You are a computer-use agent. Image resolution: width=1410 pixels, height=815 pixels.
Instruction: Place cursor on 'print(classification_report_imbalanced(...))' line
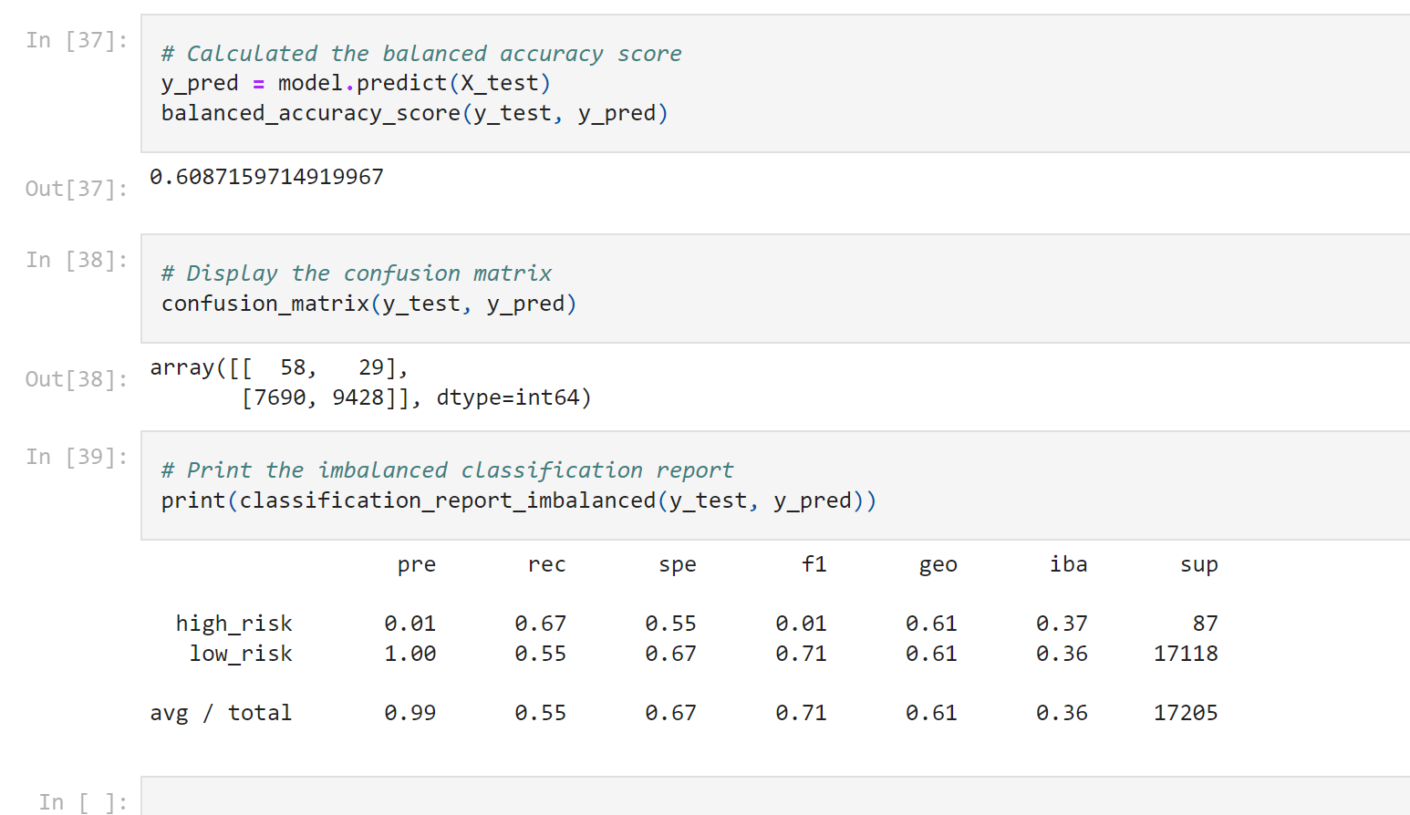coord(518,500)
